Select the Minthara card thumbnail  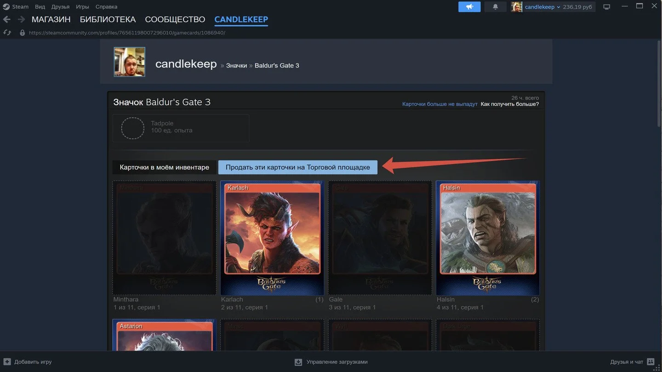pos(165,238)
